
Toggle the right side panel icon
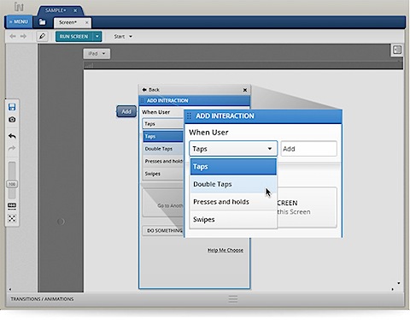coord(397,50)
